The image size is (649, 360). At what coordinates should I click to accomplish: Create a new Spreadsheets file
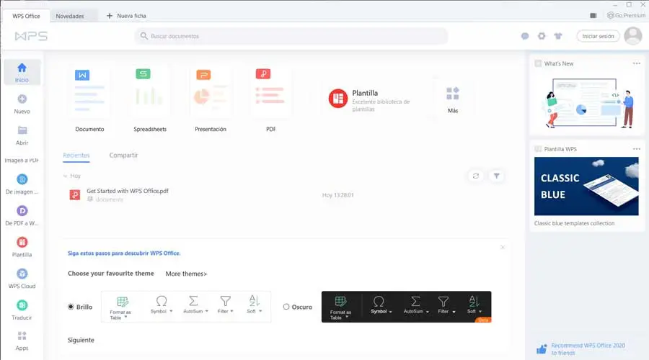(x=150, y=99)
